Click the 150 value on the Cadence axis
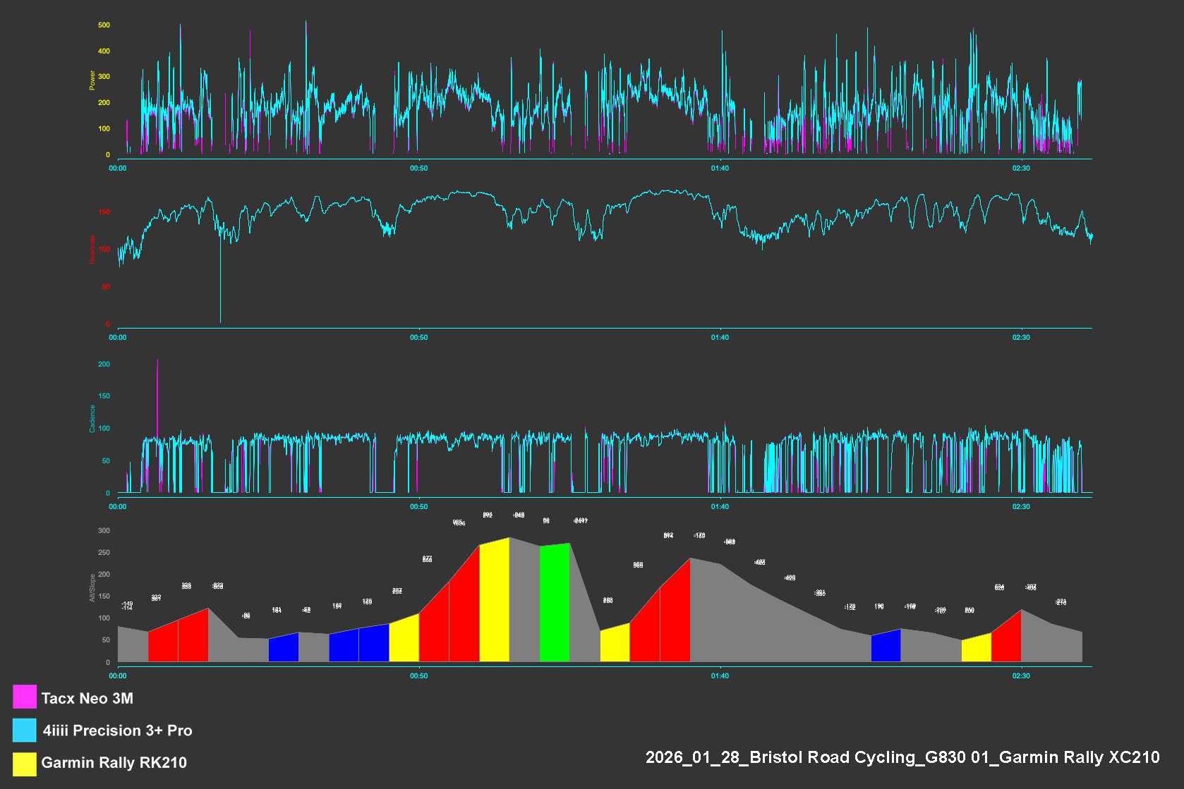Screen dimensions: 1184x789 pyautogui.click(x=104, y=396)
